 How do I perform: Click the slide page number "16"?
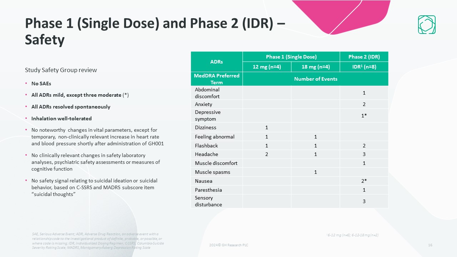430,245
